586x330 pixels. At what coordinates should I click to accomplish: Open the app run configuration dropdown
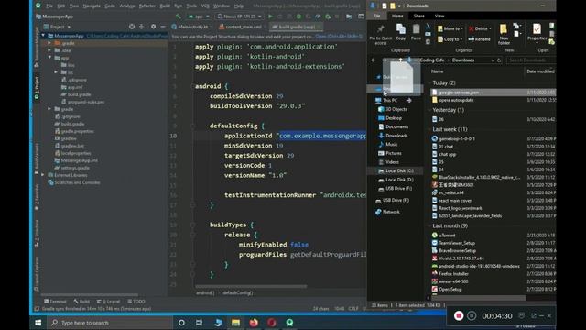coord(200,16)
